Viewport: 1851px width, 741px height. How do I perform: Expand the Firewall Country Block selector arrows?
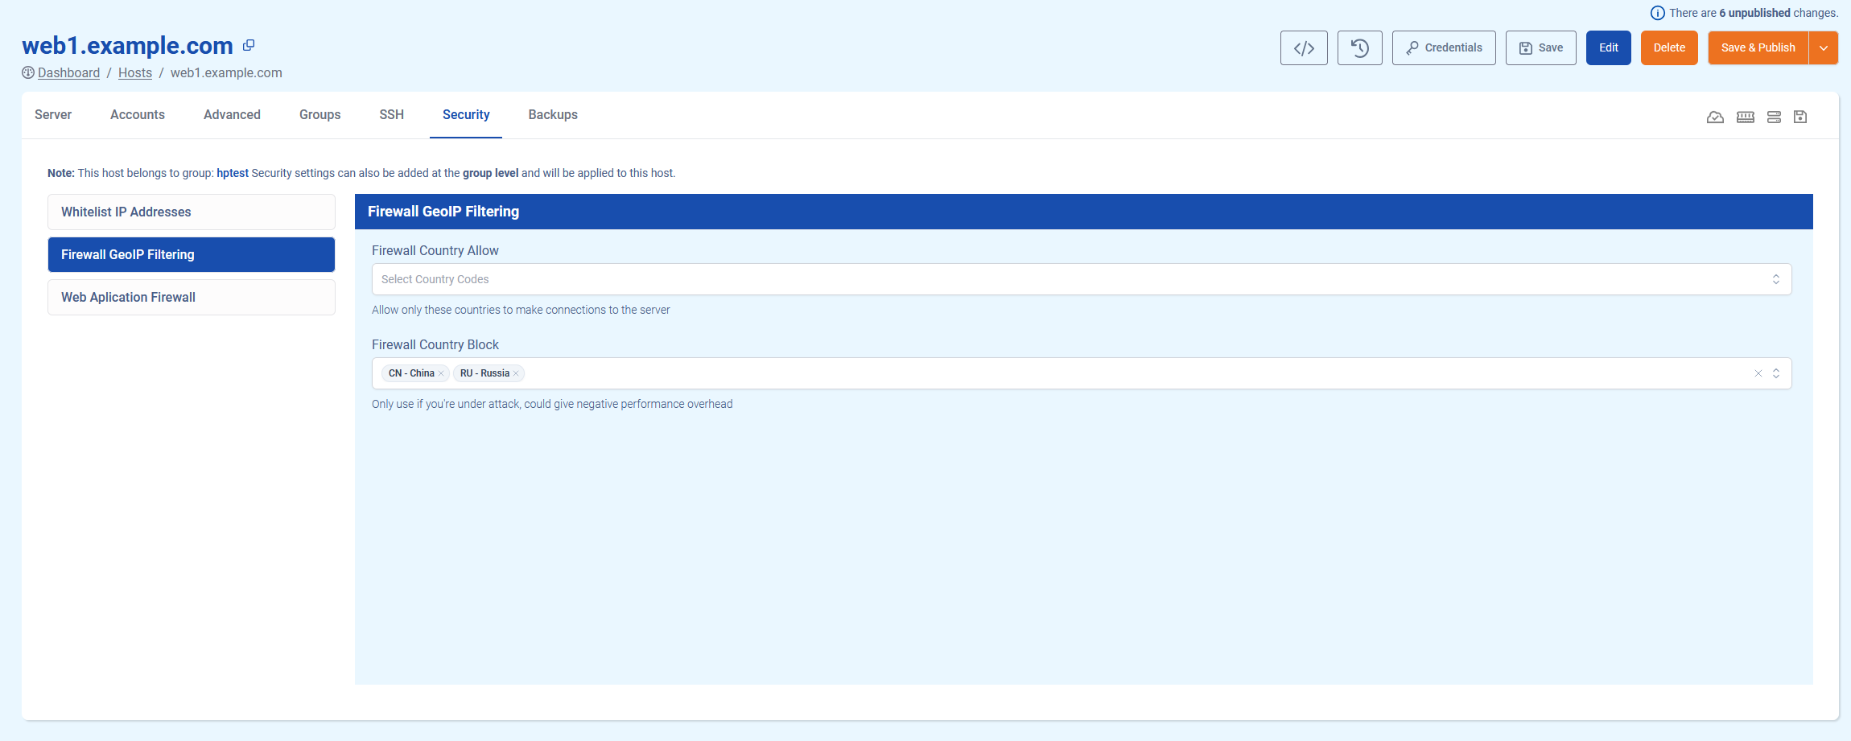pyautogui.click(x=1776, y=373)
